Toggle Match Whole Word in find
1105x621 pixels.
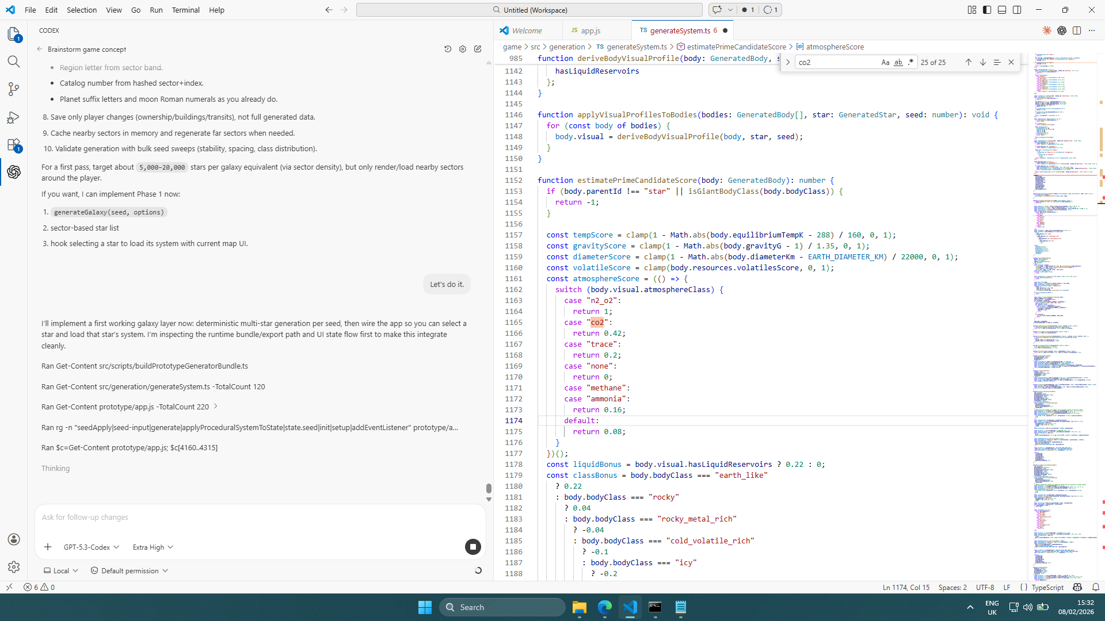(898, 62)
